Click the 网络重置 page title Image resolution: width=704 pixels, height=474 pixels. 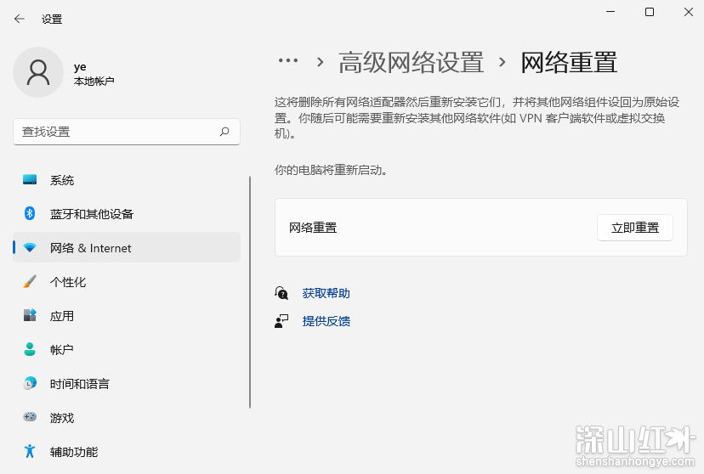pos(569,62)
